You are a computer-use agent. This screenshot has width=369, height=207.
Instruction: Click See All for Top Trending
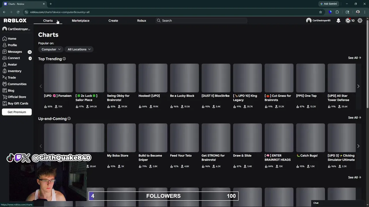click(354, 58)
